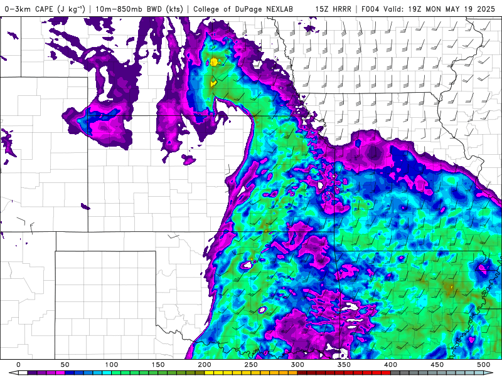
Task: Click the "10m-850mb BWD (kts)" title text
Action: [x=139, y=9]
